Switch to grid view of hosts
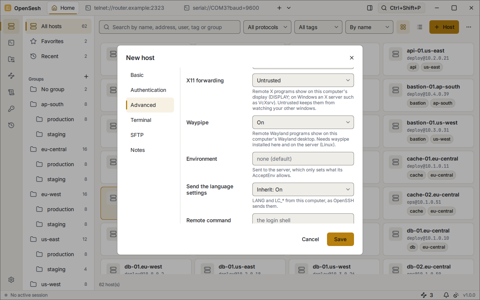Image resolution: width=480 pixels, height=300 pixels. 403,27
